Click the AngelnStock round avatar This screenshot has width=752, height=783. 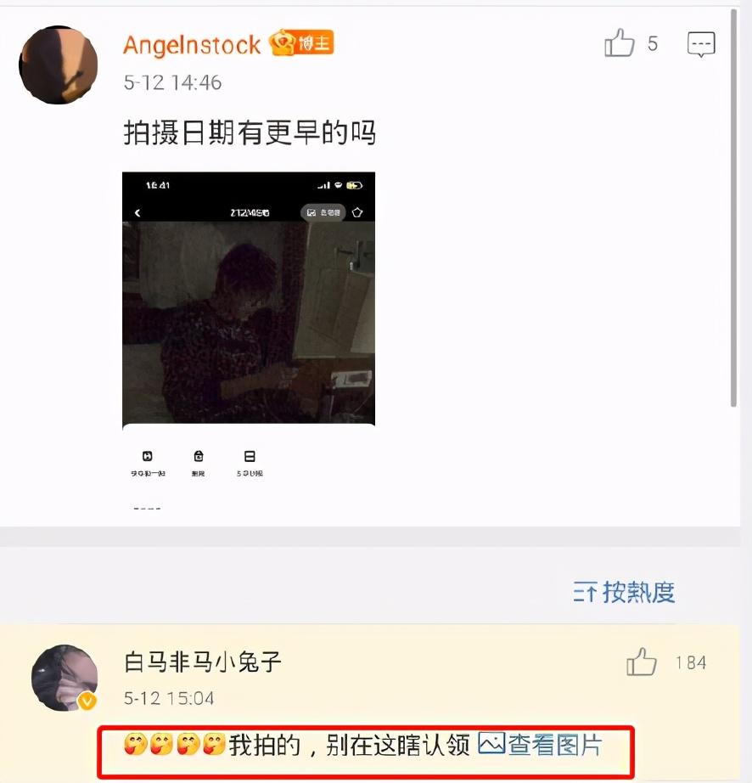(x=59, y=65)
